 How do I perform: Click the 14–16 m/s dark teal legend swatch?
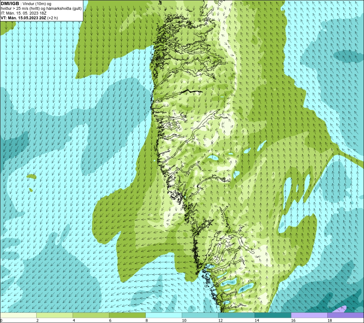coord(273,315)
